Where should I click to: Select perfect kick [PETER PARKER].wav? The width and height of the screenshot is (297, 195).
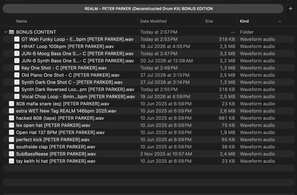click(x=53, y=139)
